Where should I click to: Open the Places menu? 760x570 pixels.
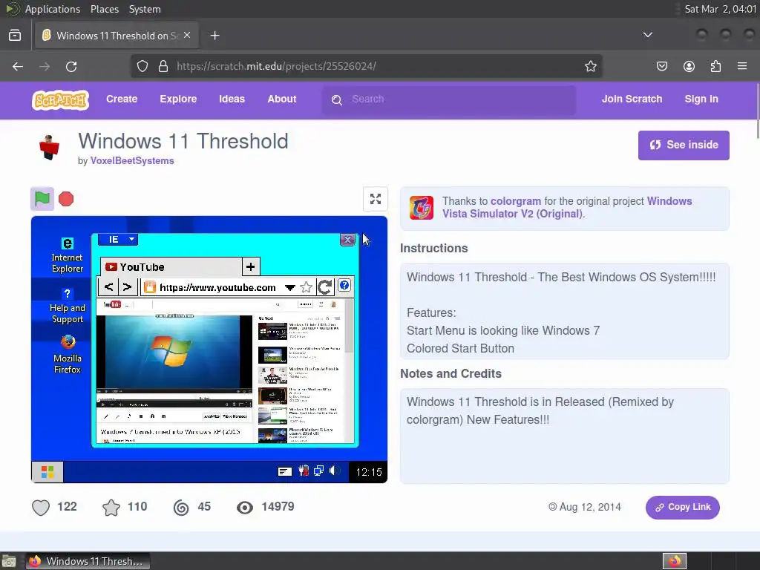(104, 9)
